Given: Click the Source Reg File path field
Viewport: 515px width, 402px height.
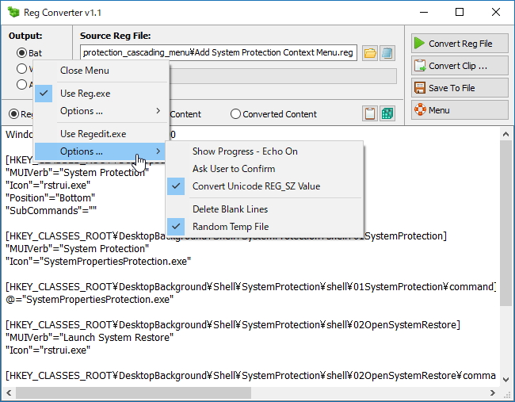Looking at the screenshot, I should (219, 52).
